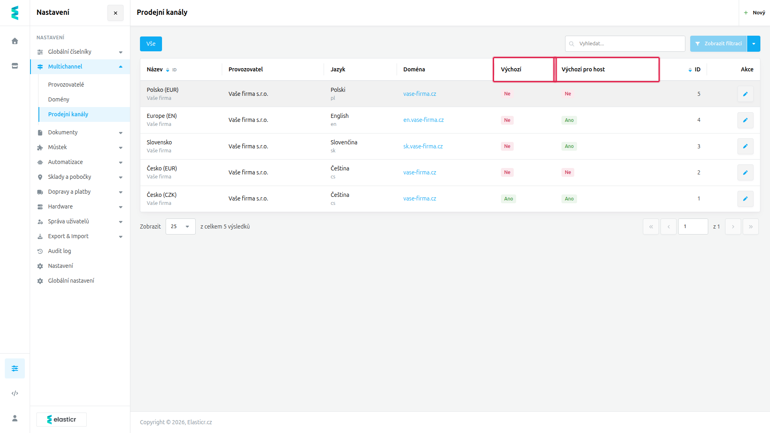Open dropdown arrow beside Zobrazit filtraci

(754, 44)
